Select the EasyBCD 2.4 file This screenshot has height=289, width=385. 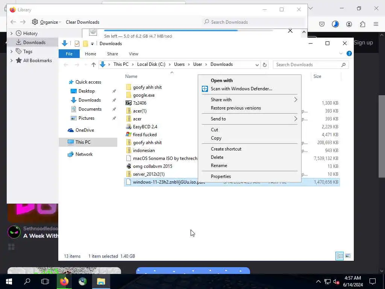point(145,127)
